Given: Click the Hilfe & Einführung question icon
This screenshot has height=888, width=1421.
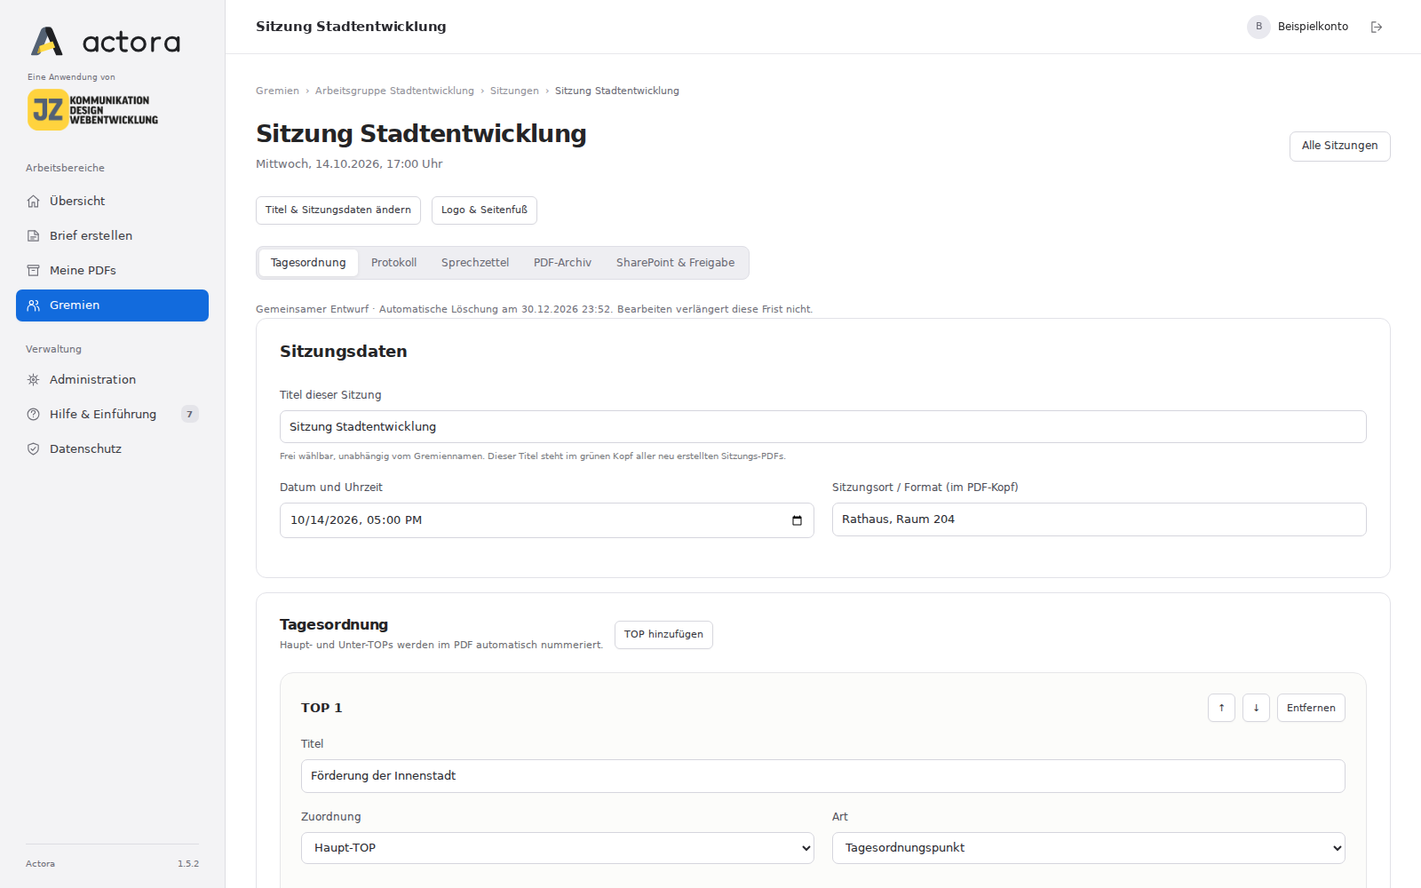Looking at the screenshot, I should (x=33, y=415).
